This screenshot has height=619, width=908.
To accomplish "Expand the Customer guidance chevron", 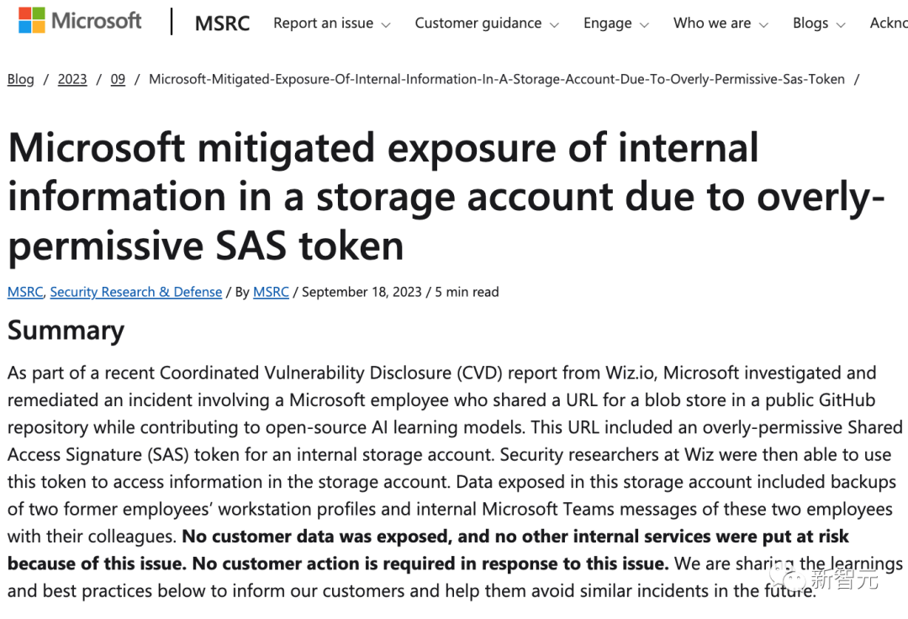I will (555, 25).
